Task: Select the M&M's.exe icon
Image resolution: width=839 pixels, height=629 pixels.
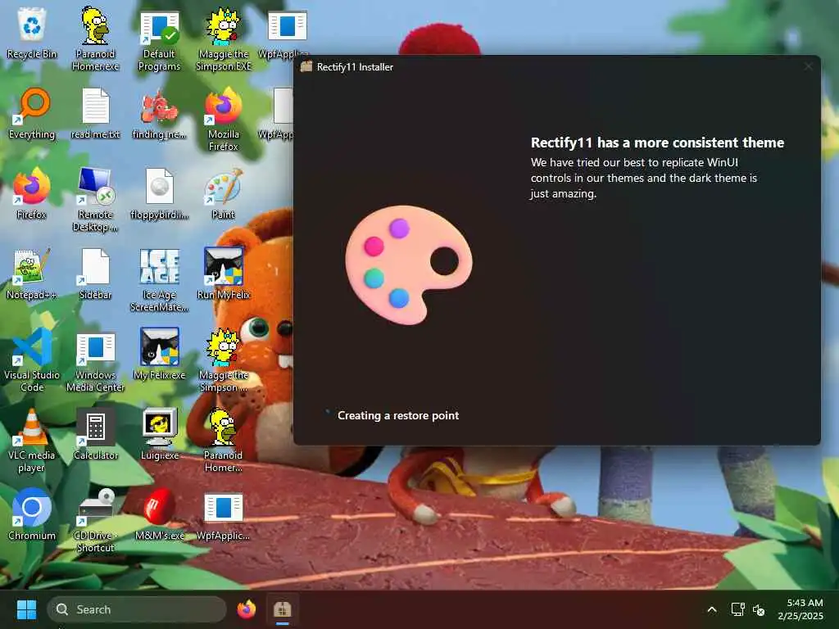Action: coord(159,514)
